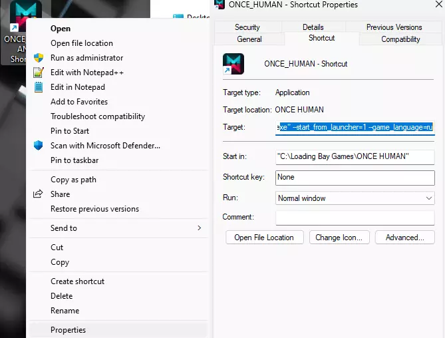445x338 pixels.
Task: Click the Open File Location button
Action: pos(264,238)
